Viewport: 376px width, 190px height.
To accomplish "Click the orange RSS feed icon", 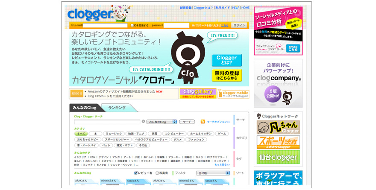I will pos(203,122).
